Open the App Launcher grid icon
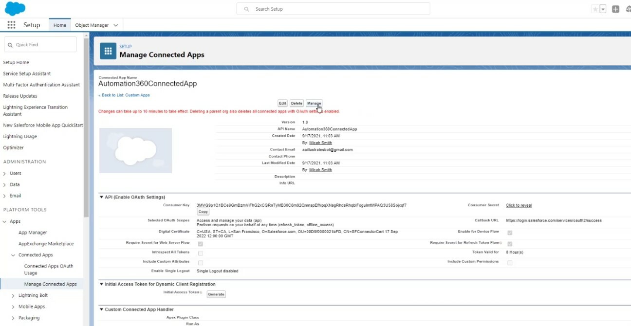The width and height of the screenshot is (631, 326). point(11,25)
